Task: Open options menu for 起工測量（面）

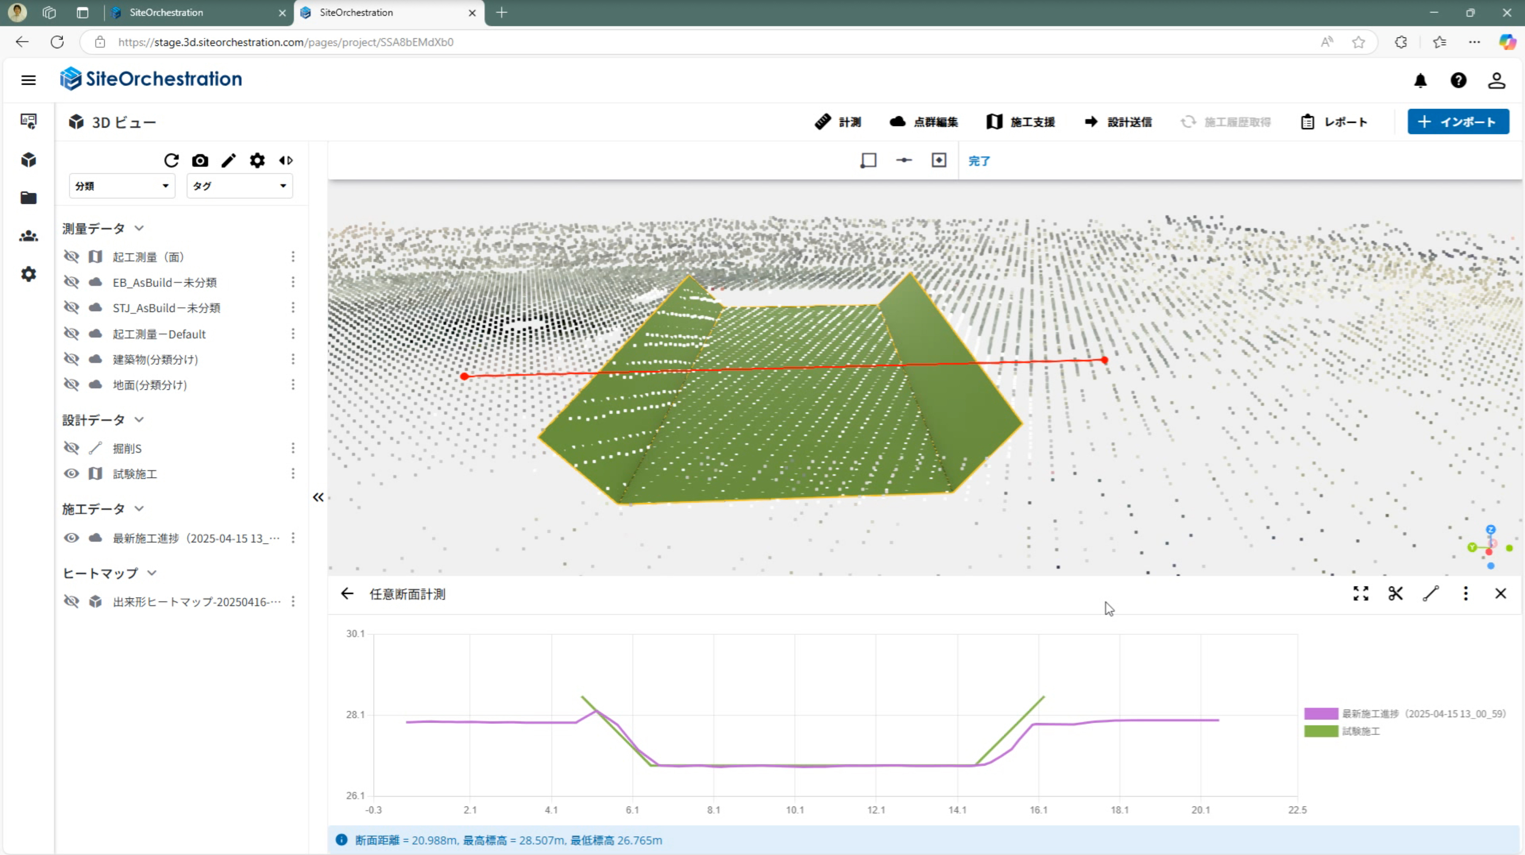Action: [x=293, y=256]
